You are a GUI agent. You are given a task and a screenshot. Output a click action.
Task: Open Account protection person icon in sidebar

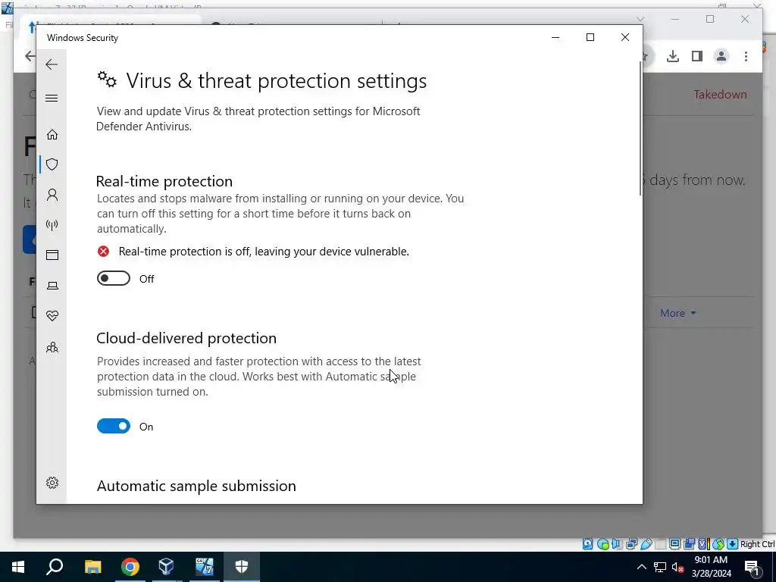click(52, 195)
